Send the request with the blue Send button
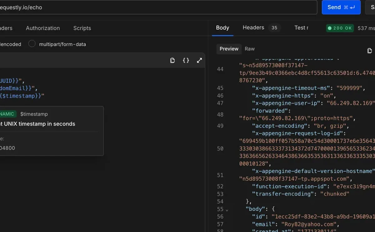 tap(341, 7)
